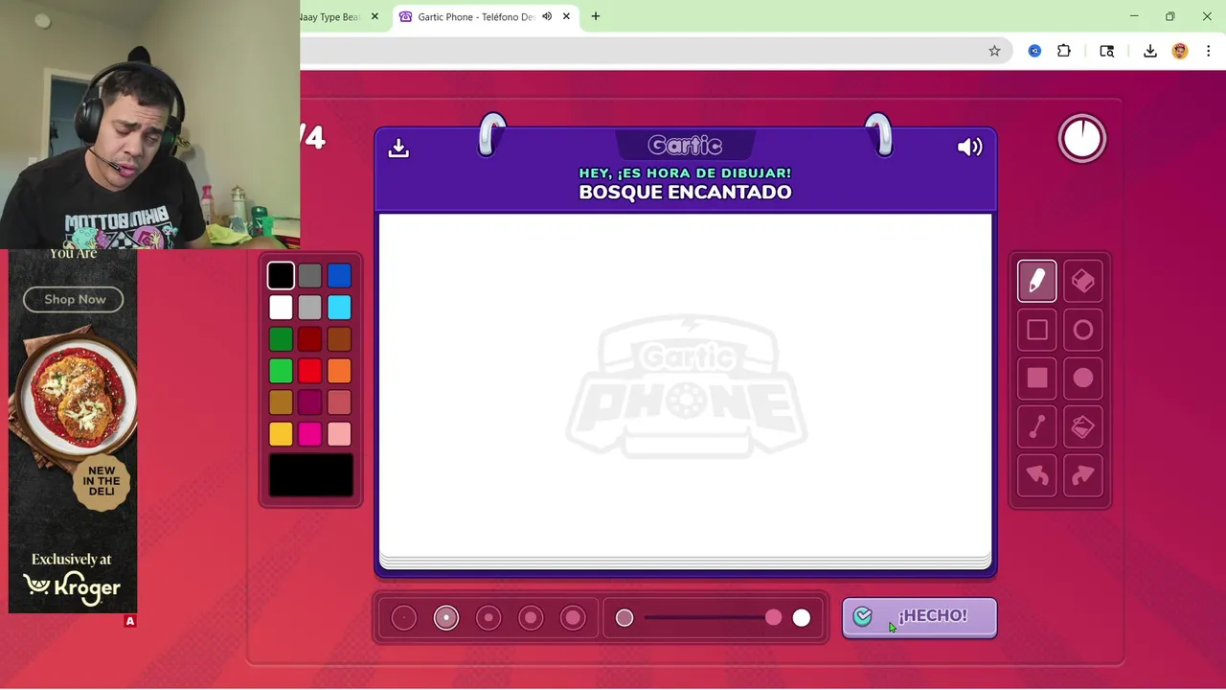This screenshot has width=1226, height=690.
Task: Pick the white color swatch
Action: pyautogui.click(x=281, y=308)
